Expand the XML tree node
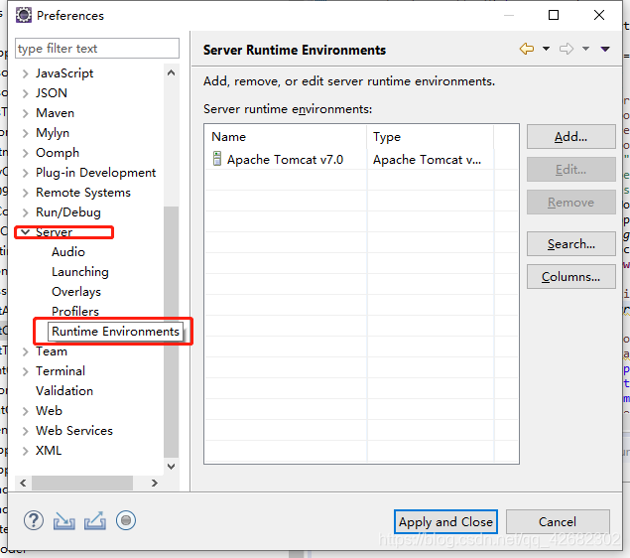Screen dimensions: 630x558 click(26, 451)
